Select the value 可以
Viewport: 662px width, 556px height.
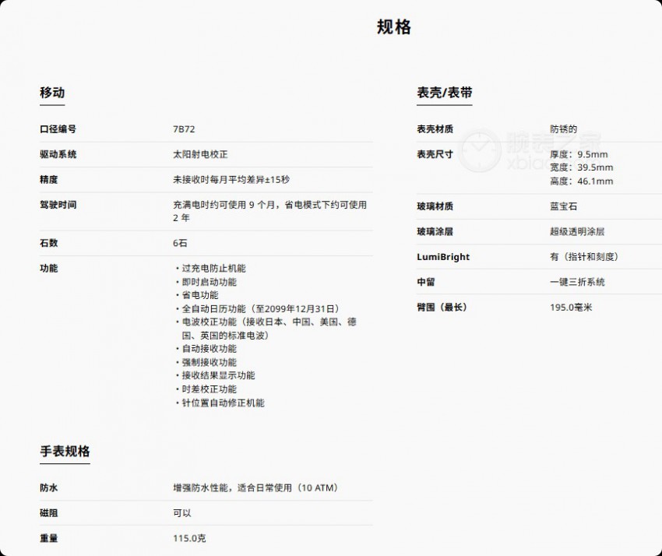click(x=182, y=513)
